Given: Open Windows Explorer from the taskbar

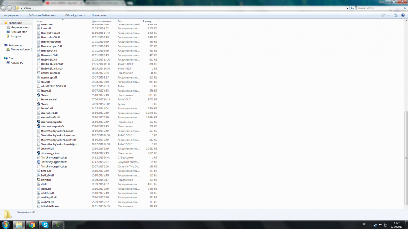Looking at the screenshot, I should tap(19, 225).
